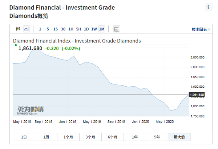Screen dimensions: 218x149
Task: Click the chart peak near Sep 1 2018
Action: tap(37, 47)
